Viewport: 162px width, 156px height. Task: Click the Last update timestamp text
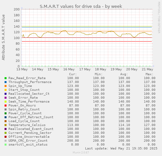[x=121, y=149]
